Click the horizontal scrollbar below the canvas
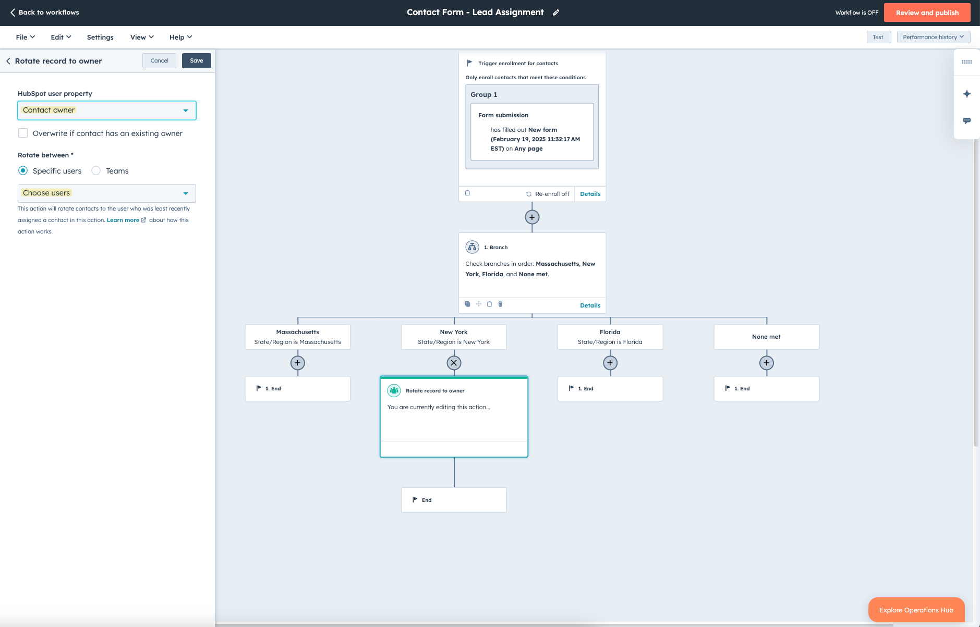980x627 pixels. point(554,625)
